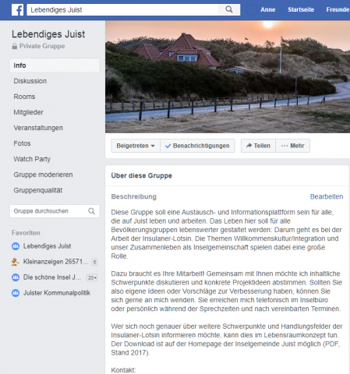Switch to the Diskussion section

click(x=30, y=81)
